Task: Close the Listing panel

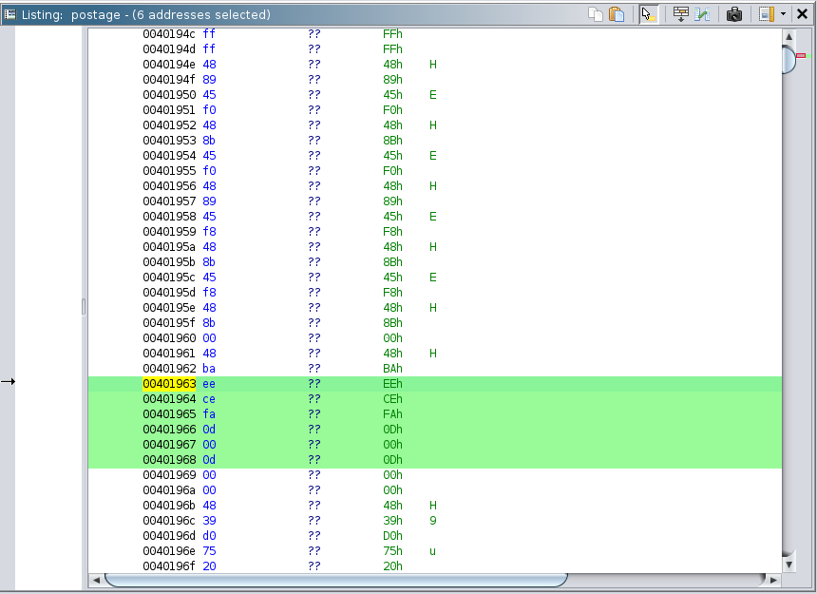Action: pos(803,14)
